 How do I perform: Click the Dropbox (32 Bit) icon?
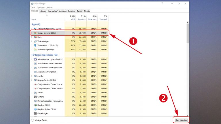tap(35, 105)
